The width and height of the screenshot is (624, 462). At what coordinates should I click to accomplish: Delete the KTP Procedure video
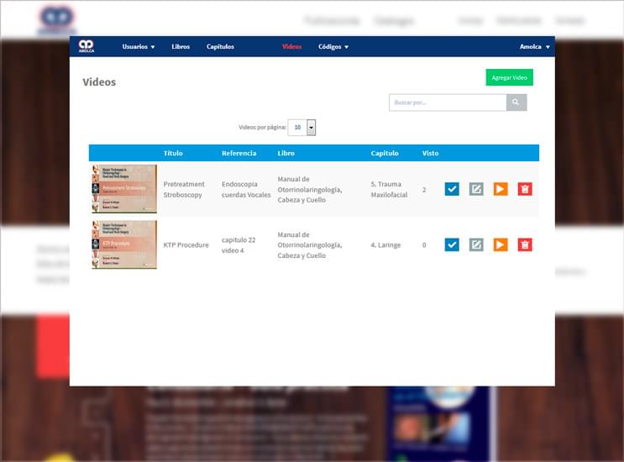pyautogui.click(x=525, y=244)
